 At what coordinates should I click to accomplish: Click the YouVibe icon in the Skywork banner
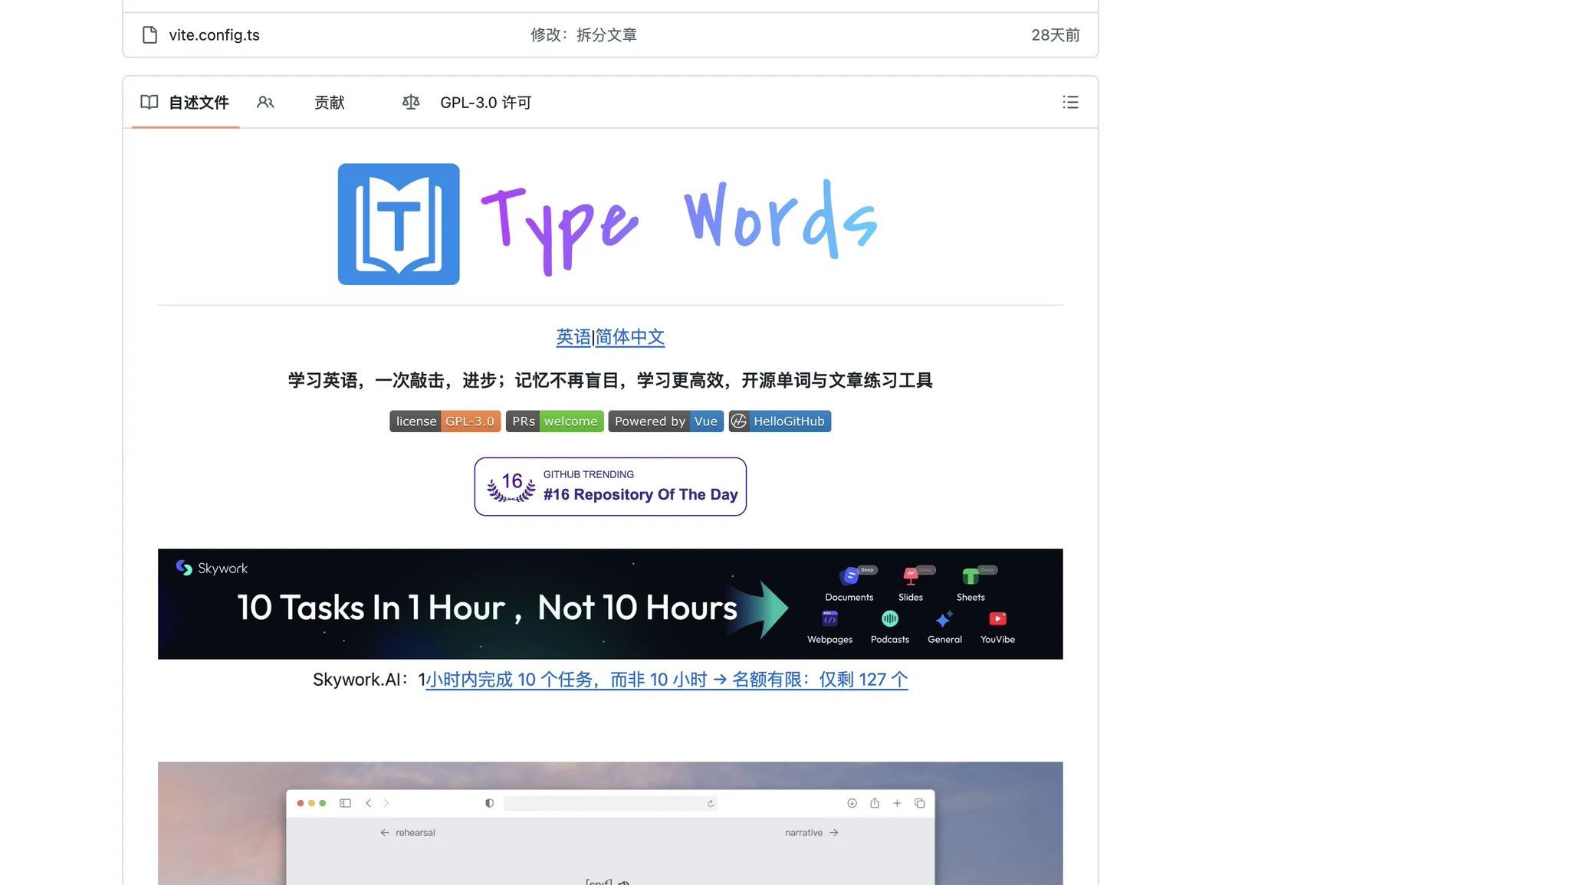click(997, 618)
